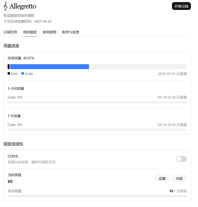Click the ¥0 当前余额 amount

click(10, 181)
